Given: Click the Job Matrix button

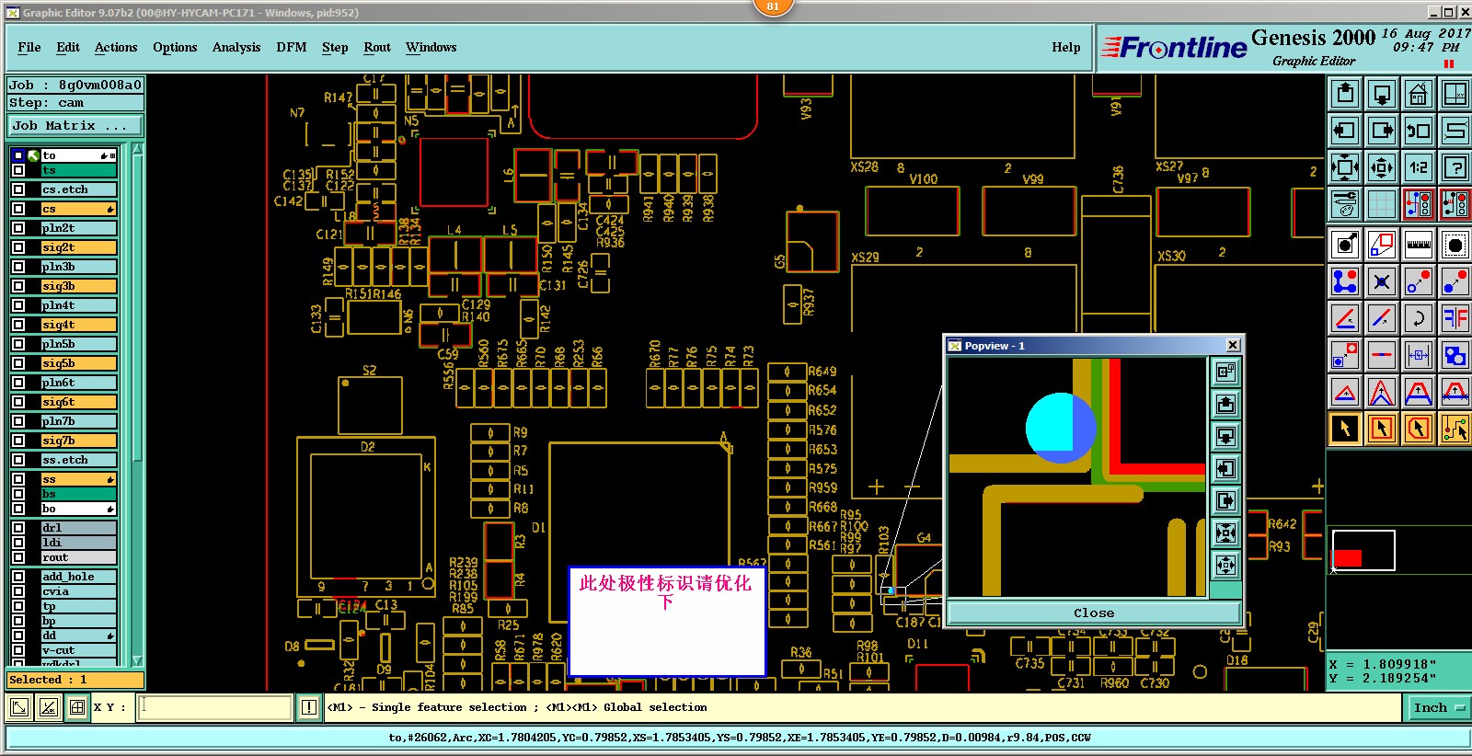Looking at the screenshot, I should click(75, 126).
